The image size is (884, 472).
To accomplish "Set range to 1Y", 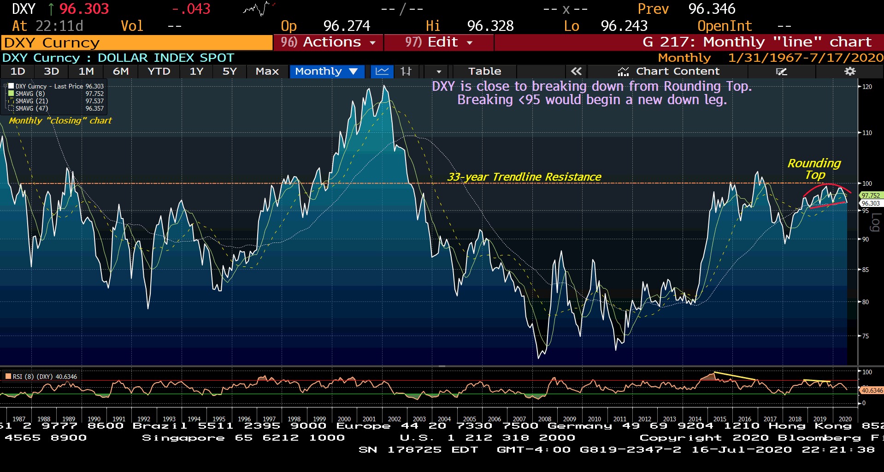I will [196, 71].
